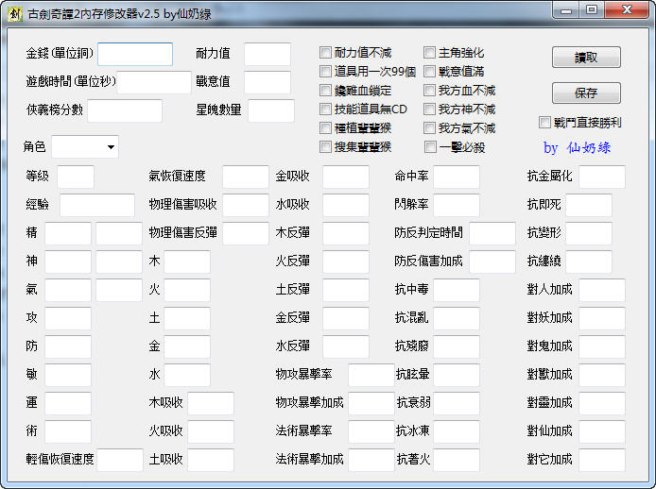Tick the 主角強化 option
656x489 pixels.
click(430, 53)
